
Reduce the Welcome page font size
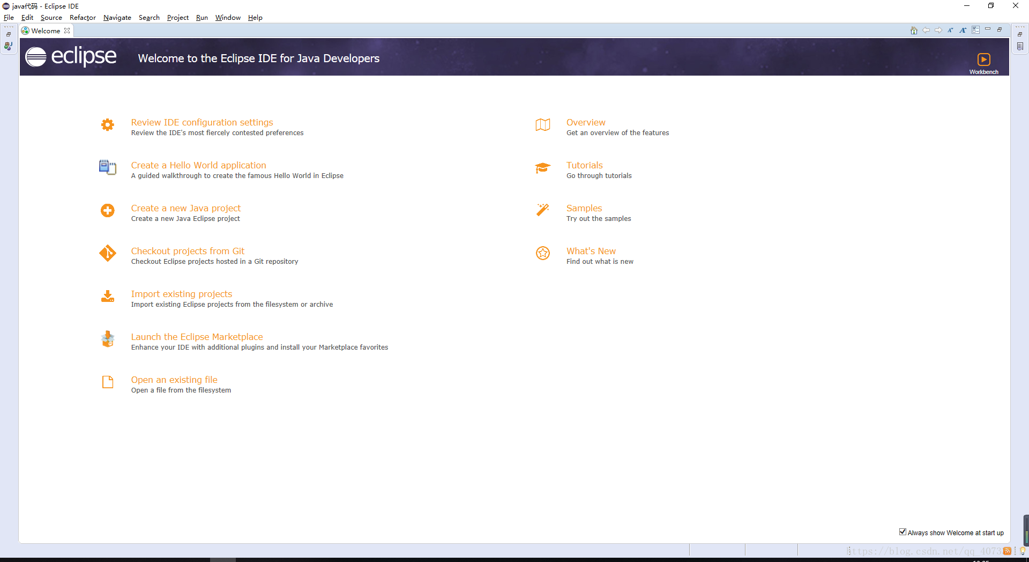[950, 31]
